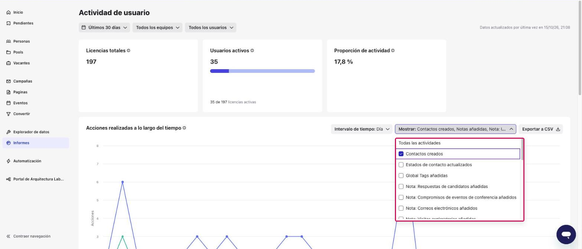Click the Campañas envelope icon
The width and height of the screenshot is (582, 249).
click(x=9, y=81)
